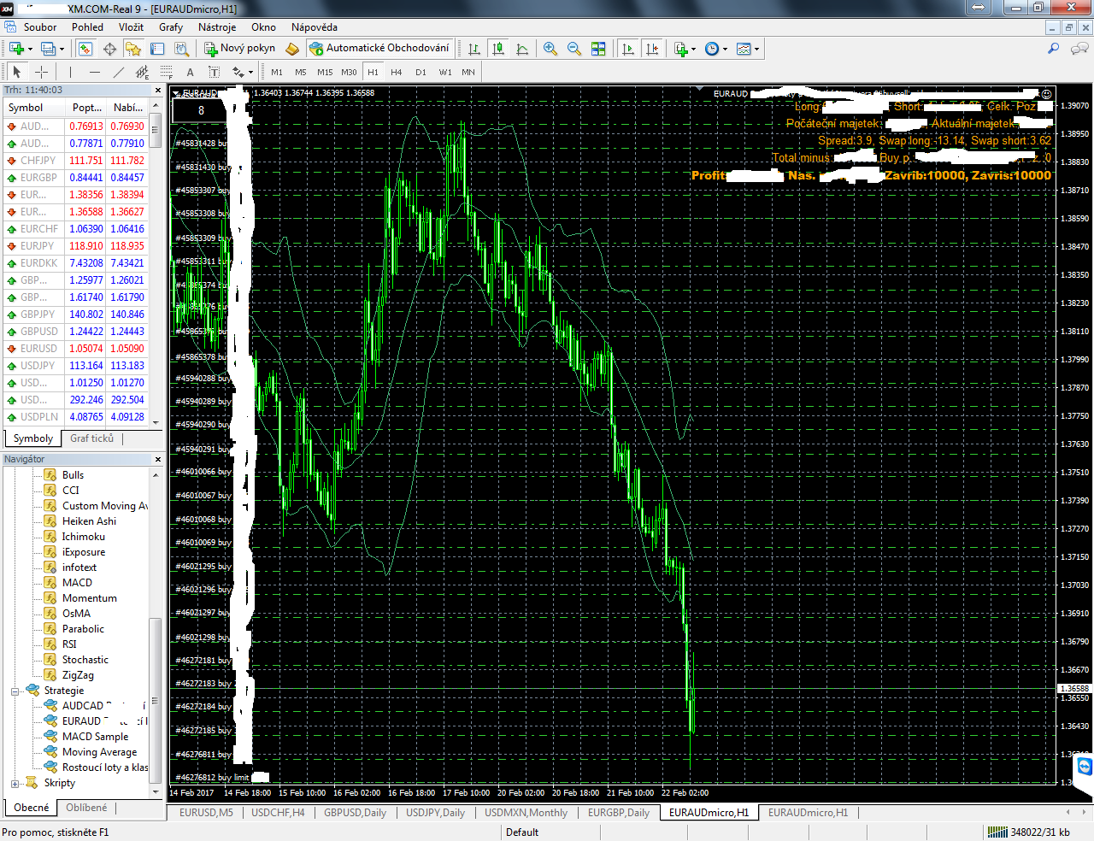
Task: Switch timeframe to H4
Action: click(397, 72)
